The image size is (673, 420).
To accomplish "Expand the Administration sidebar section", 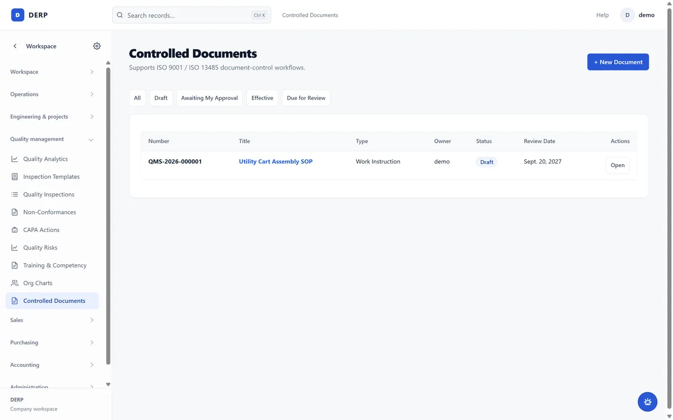I will point(52,386).
